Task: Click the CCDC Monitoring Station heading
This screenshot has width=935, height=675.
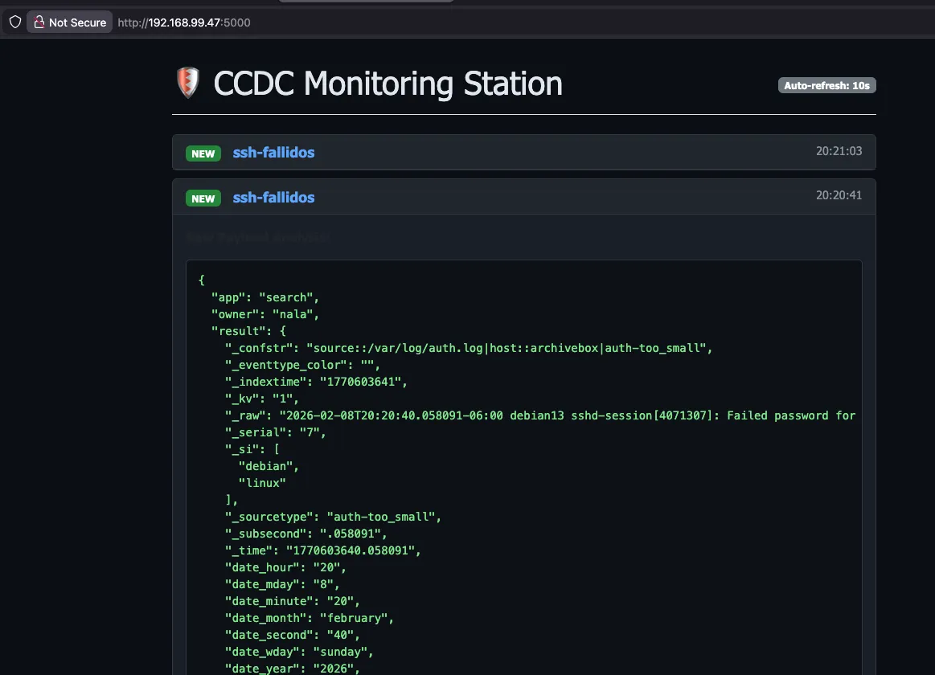Action: pos(388,84)
